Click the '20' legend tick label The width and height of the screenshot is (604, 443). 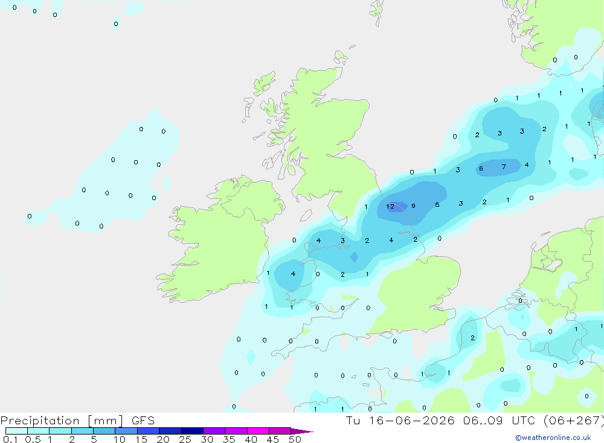pyautogui.click(x=163, y=439)
